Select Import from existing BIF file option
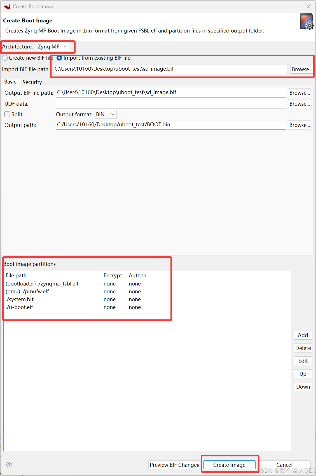 click(59, 58)
